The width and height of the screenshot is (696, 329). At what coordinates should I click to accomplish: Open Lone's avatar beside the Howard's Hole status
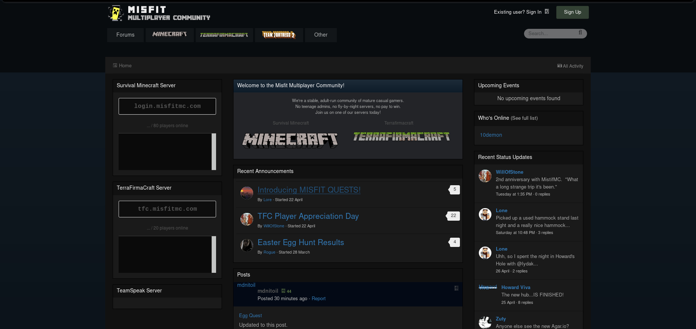point(485,253)
